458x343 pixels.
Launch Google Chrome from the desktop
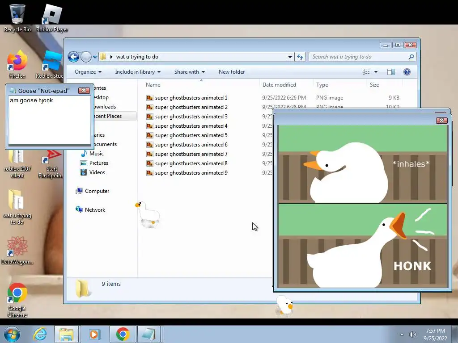click(x=17, y=300)
